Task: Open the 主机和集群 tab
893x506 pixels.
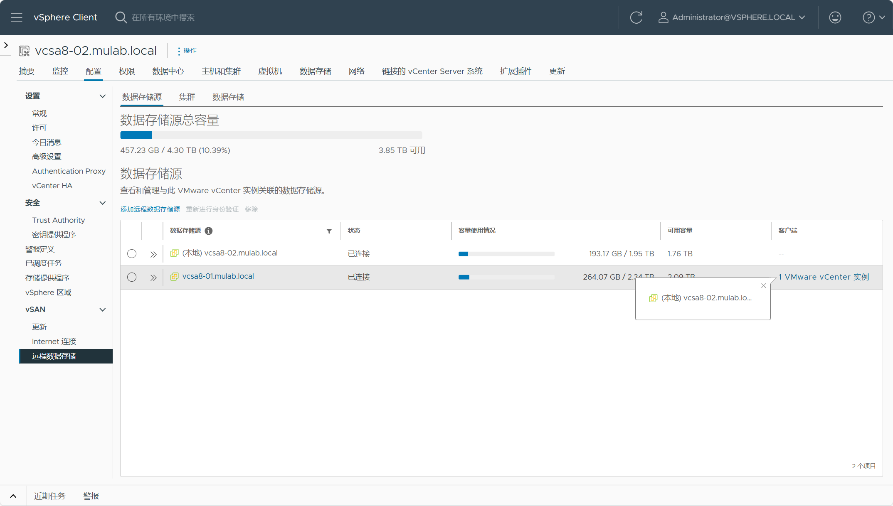Action: coord(221,71)
